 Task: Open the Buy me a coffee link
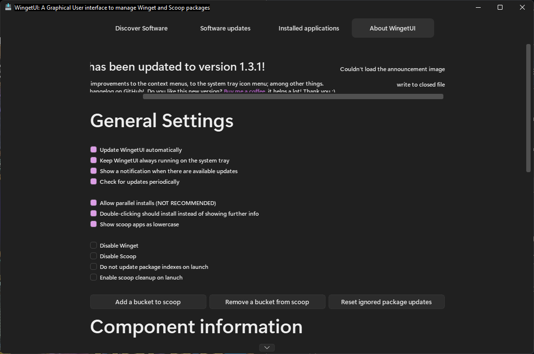point(244,91)
